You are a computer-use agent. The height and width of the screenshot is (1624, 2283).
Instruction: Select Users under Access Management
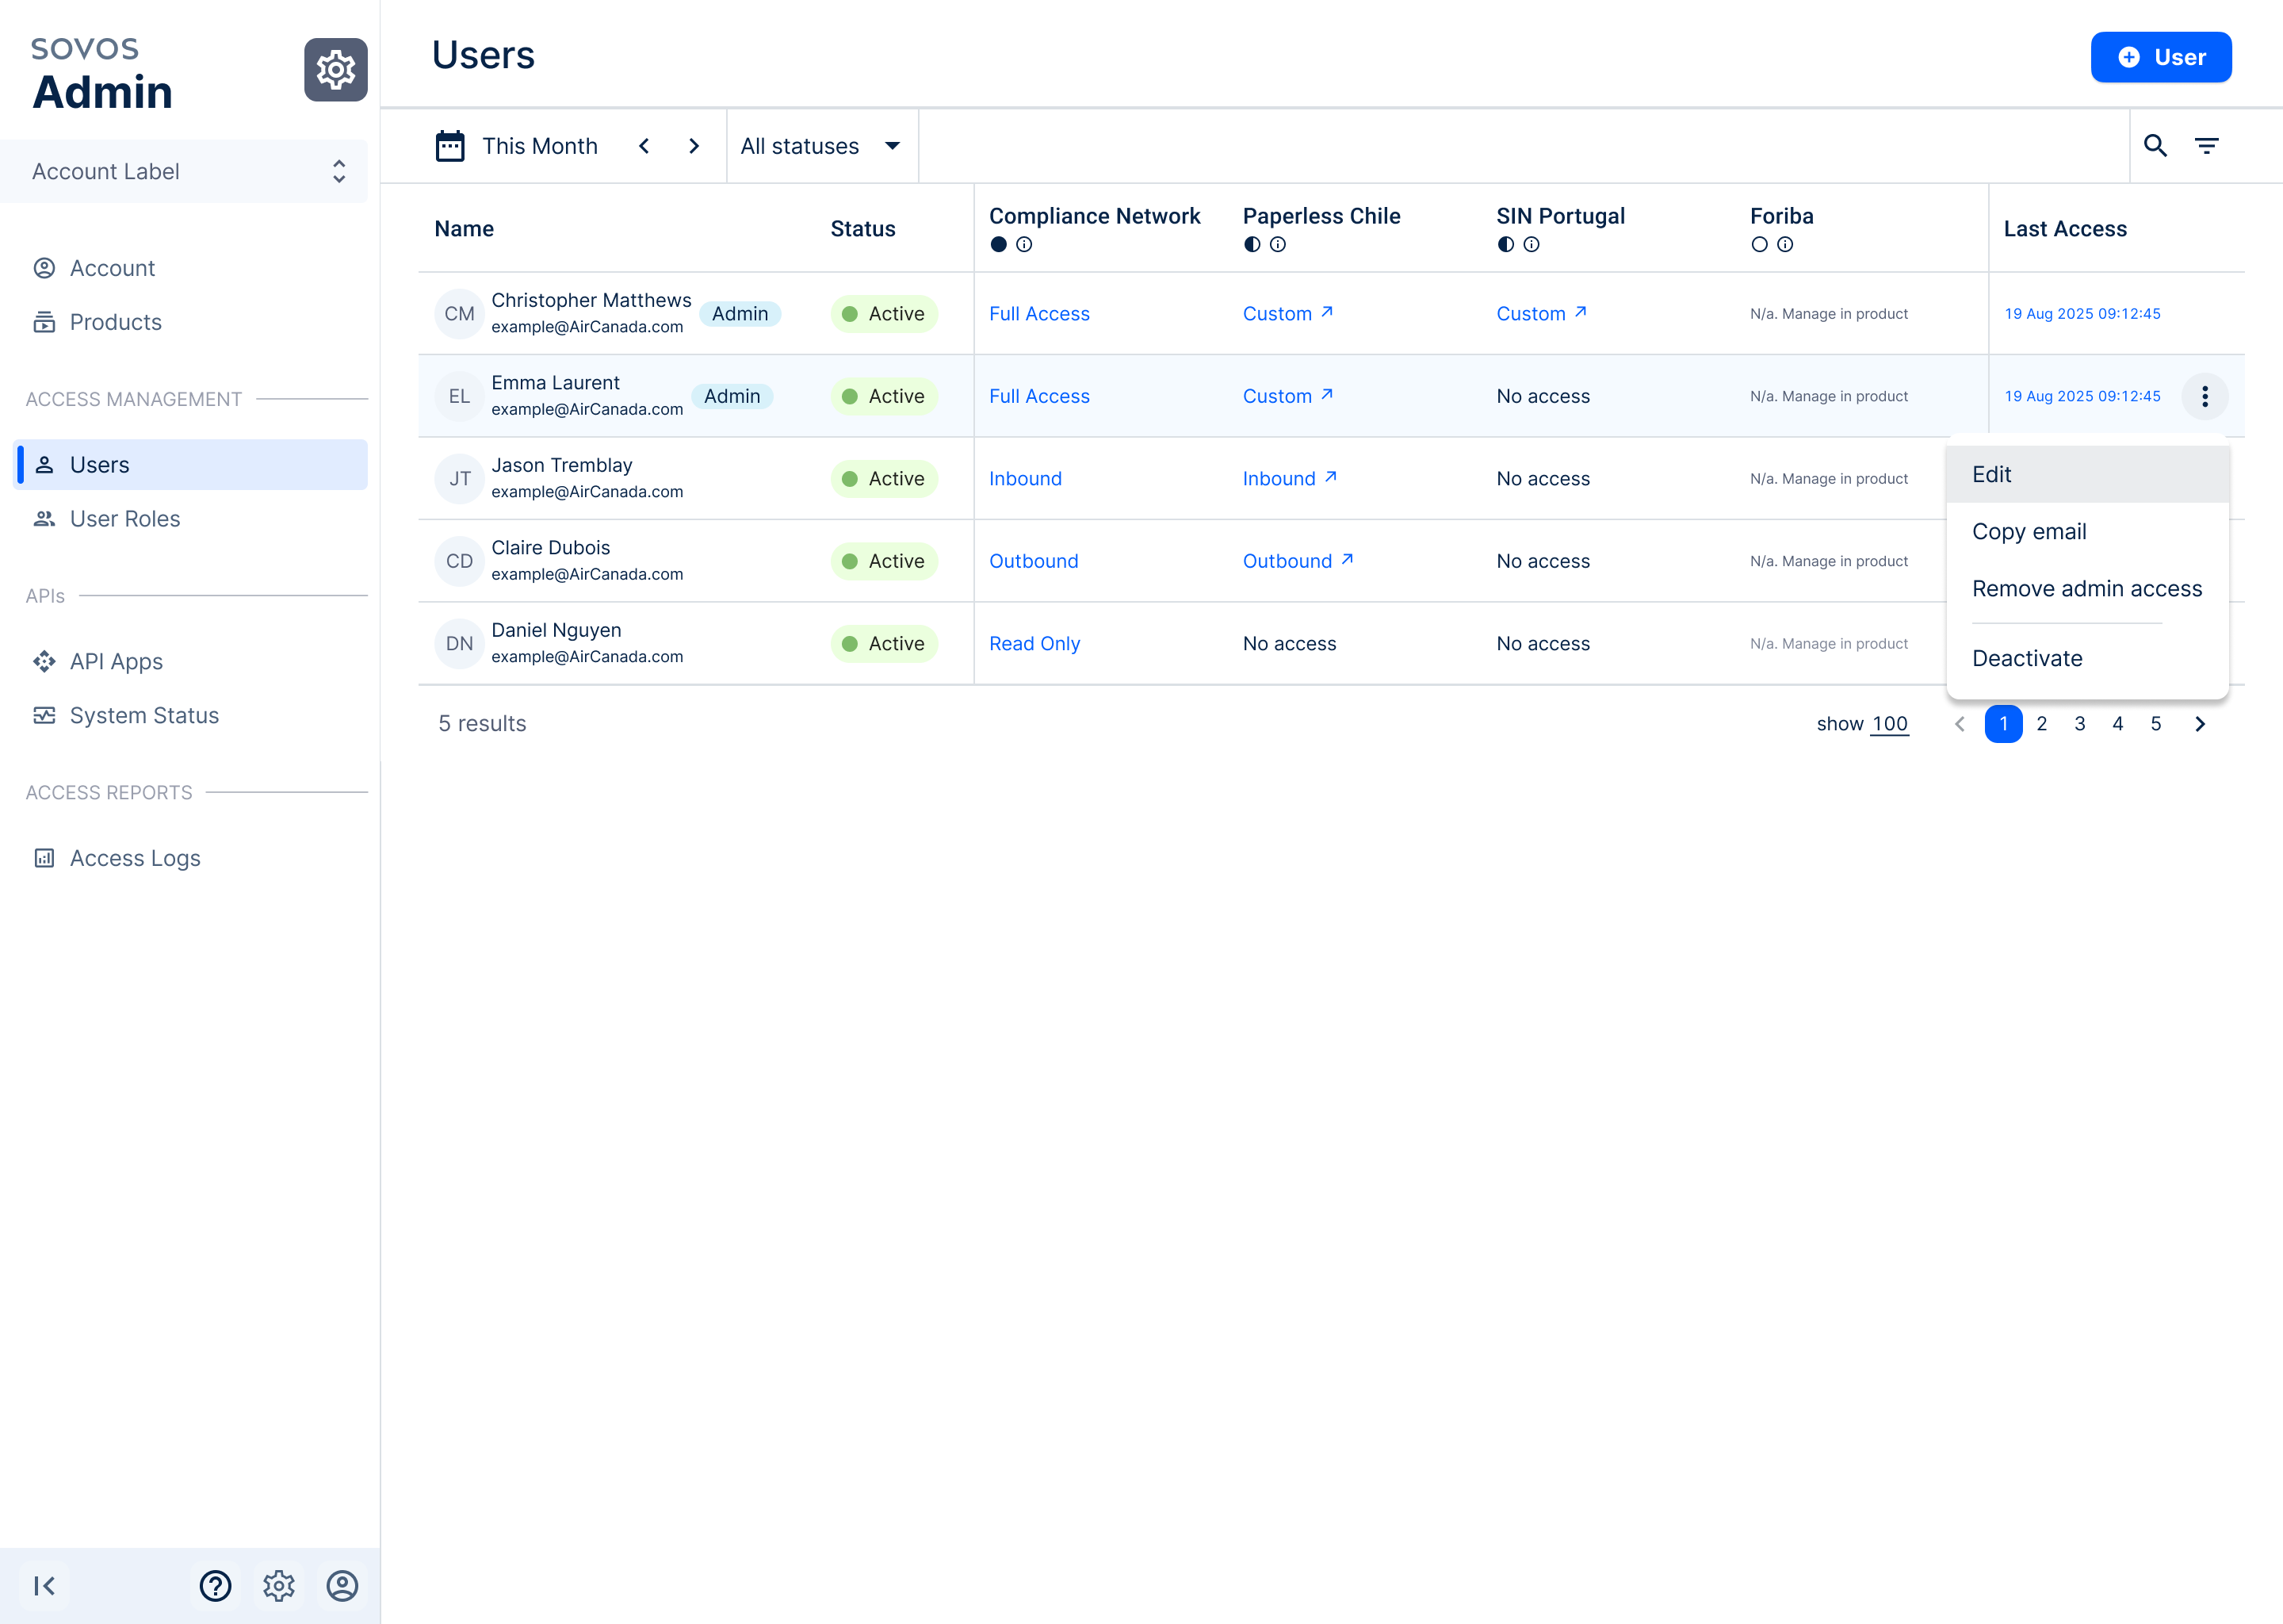click(x=99, y=464)
